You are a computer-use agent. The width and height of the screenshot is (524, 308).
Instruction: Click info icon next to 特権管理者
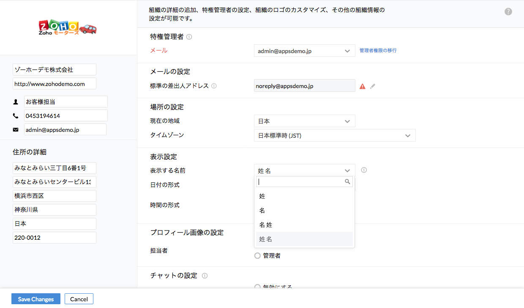point(189,37)
